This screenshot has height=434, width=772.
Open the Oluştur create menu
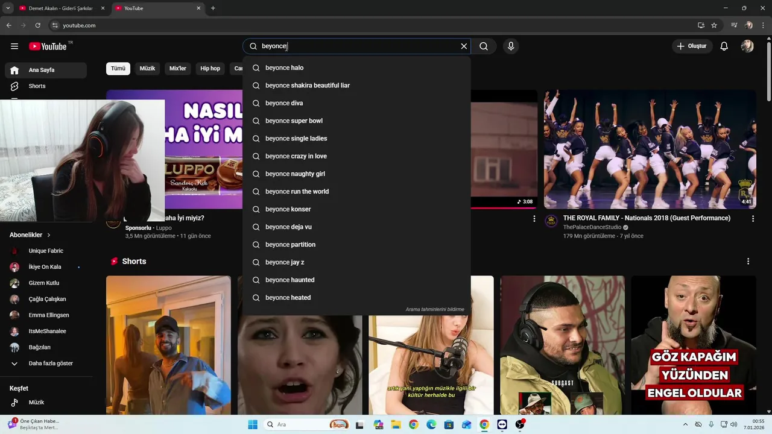tap(691, 46)
